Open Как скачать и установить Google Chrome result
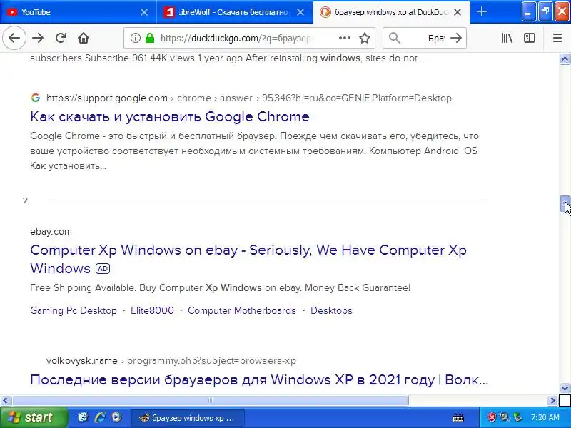 [170, 116]
